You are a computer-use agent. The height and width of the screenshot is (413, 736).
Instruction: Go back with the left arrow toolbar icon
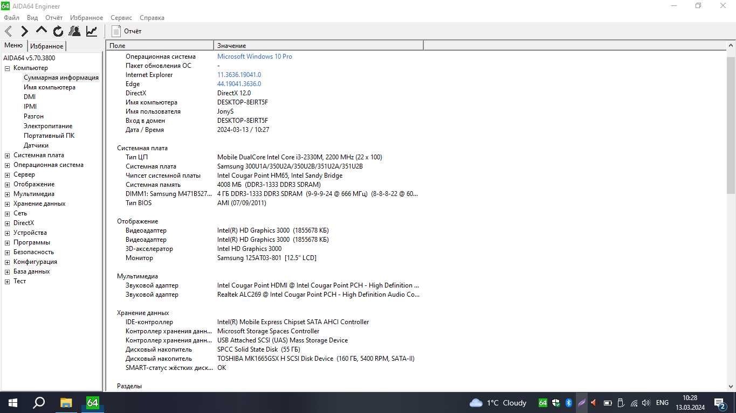[x=9, y=31]
